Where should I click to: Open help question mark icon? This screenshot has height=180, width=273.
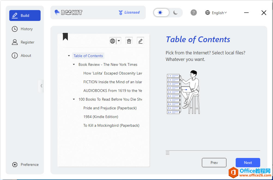tap(194, 13)
